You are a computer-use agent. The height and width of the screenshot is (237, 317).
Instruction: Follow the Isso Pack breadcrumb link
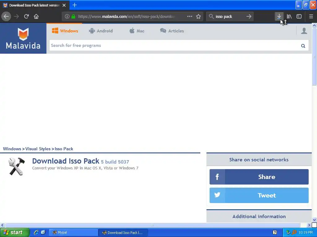point(64,149)
